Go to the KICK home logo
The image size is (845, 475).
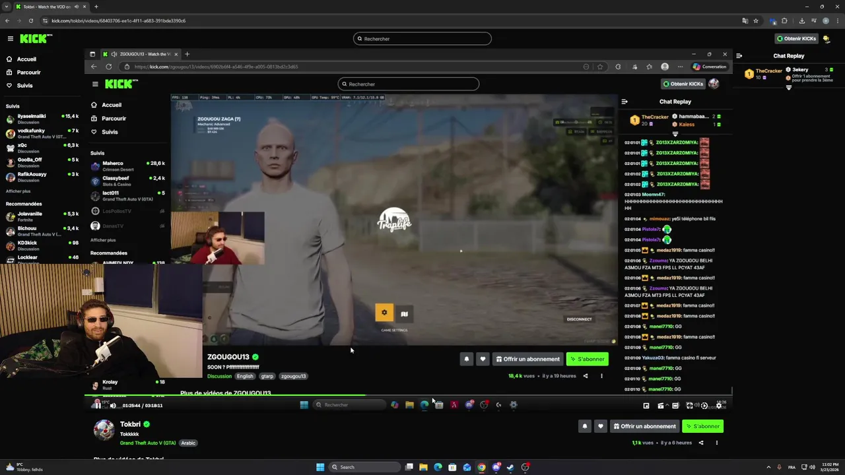point(36,39)
